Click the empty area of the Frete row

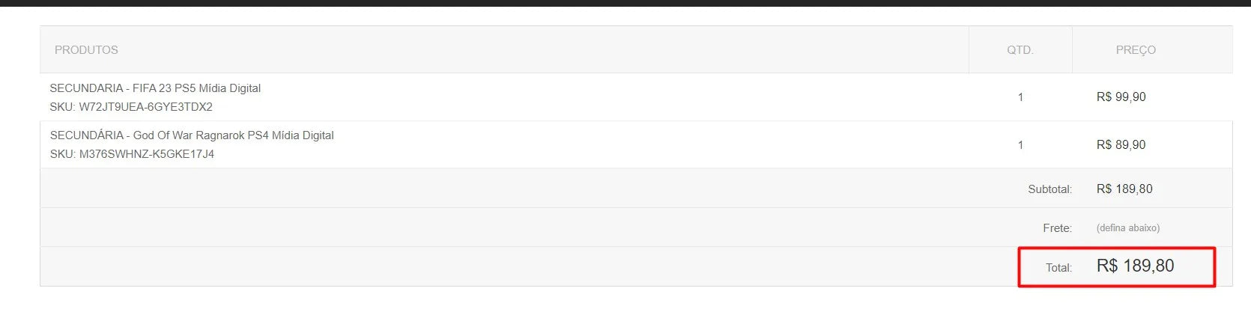[524, 228]
